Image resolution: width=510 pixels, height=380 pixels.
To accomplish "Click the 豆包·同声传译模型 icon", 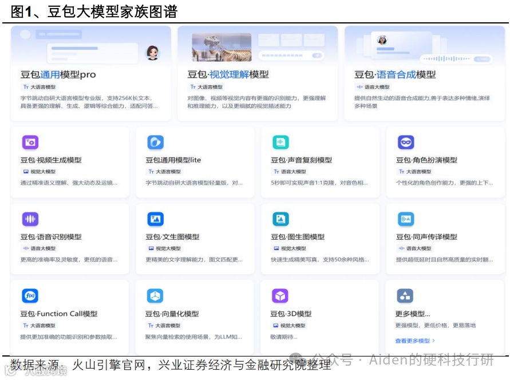I will [406, 219].
